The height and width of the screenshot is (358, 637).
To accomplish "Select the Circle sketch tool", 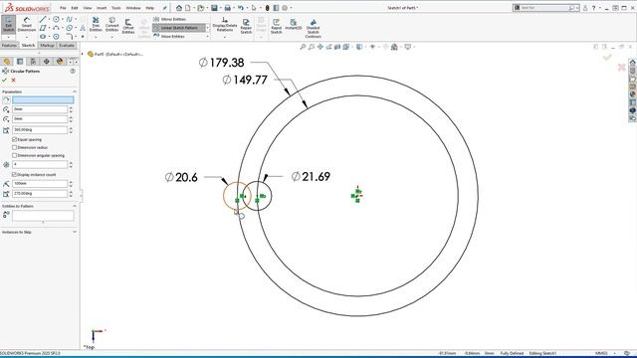I will [x=56, y=19].
